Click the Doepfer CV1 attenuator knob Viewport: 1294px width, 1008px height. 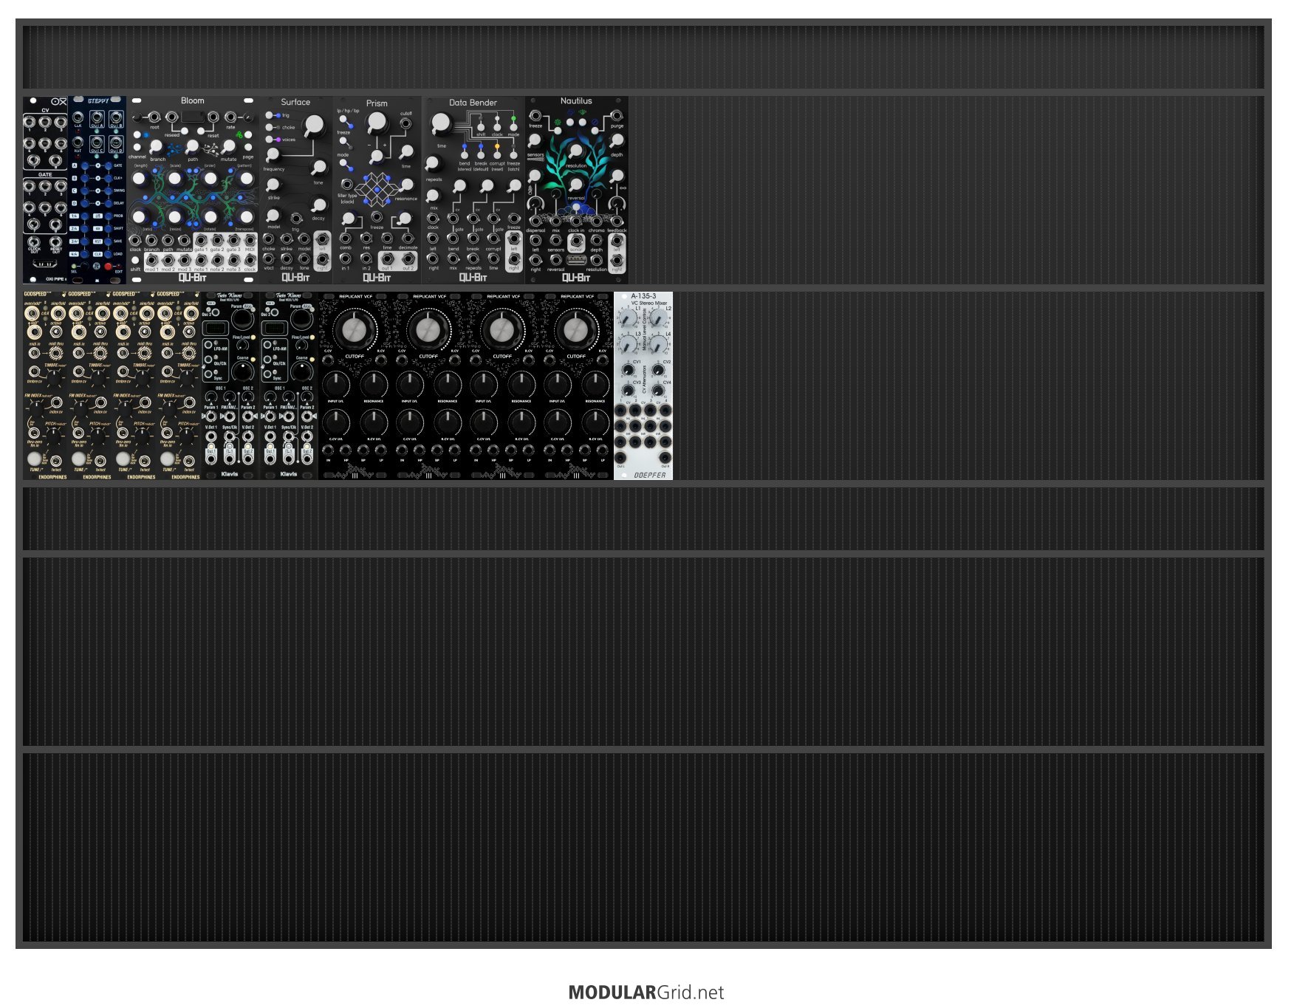[x=628, y=369]
